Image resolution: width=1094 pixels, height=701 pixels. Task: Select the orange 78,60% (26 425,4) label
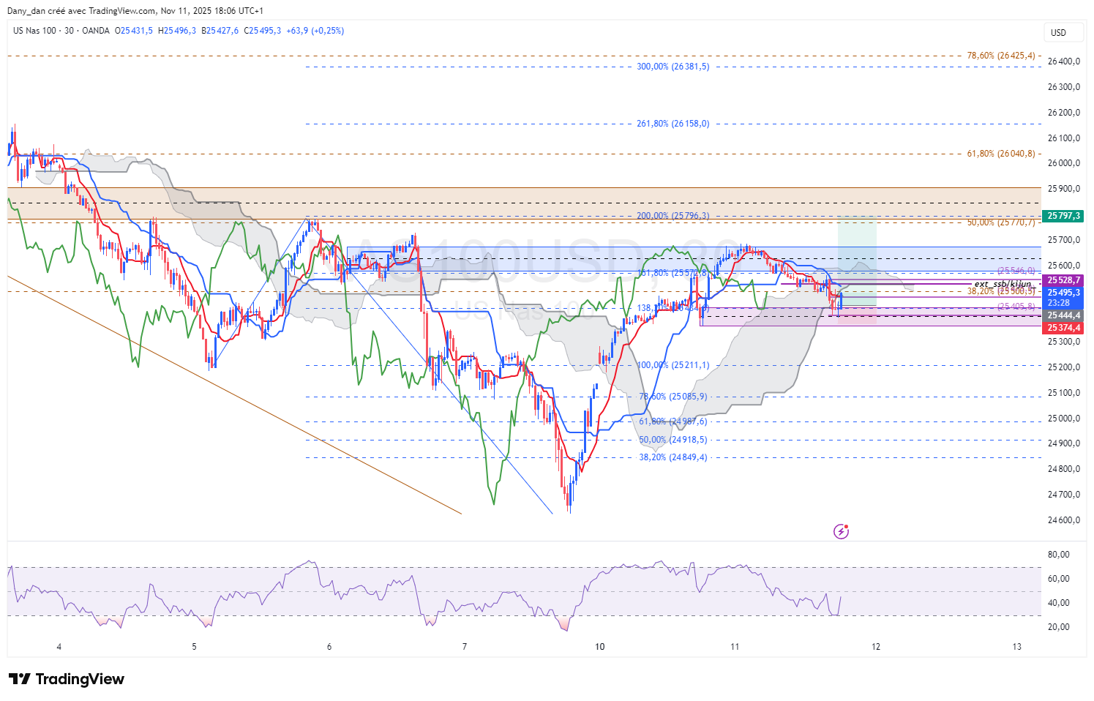click(x=1001, y=56)
